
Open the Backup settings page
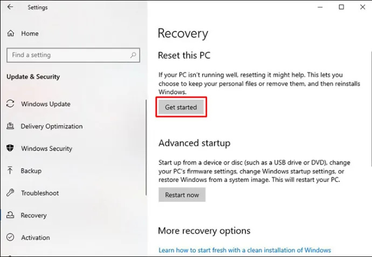click(31, 171)
